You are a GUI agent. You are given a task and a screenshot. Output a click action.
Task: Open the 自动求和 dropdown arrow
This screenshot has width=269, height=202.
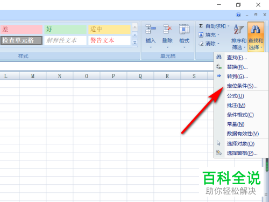click(x=229, y=26)
